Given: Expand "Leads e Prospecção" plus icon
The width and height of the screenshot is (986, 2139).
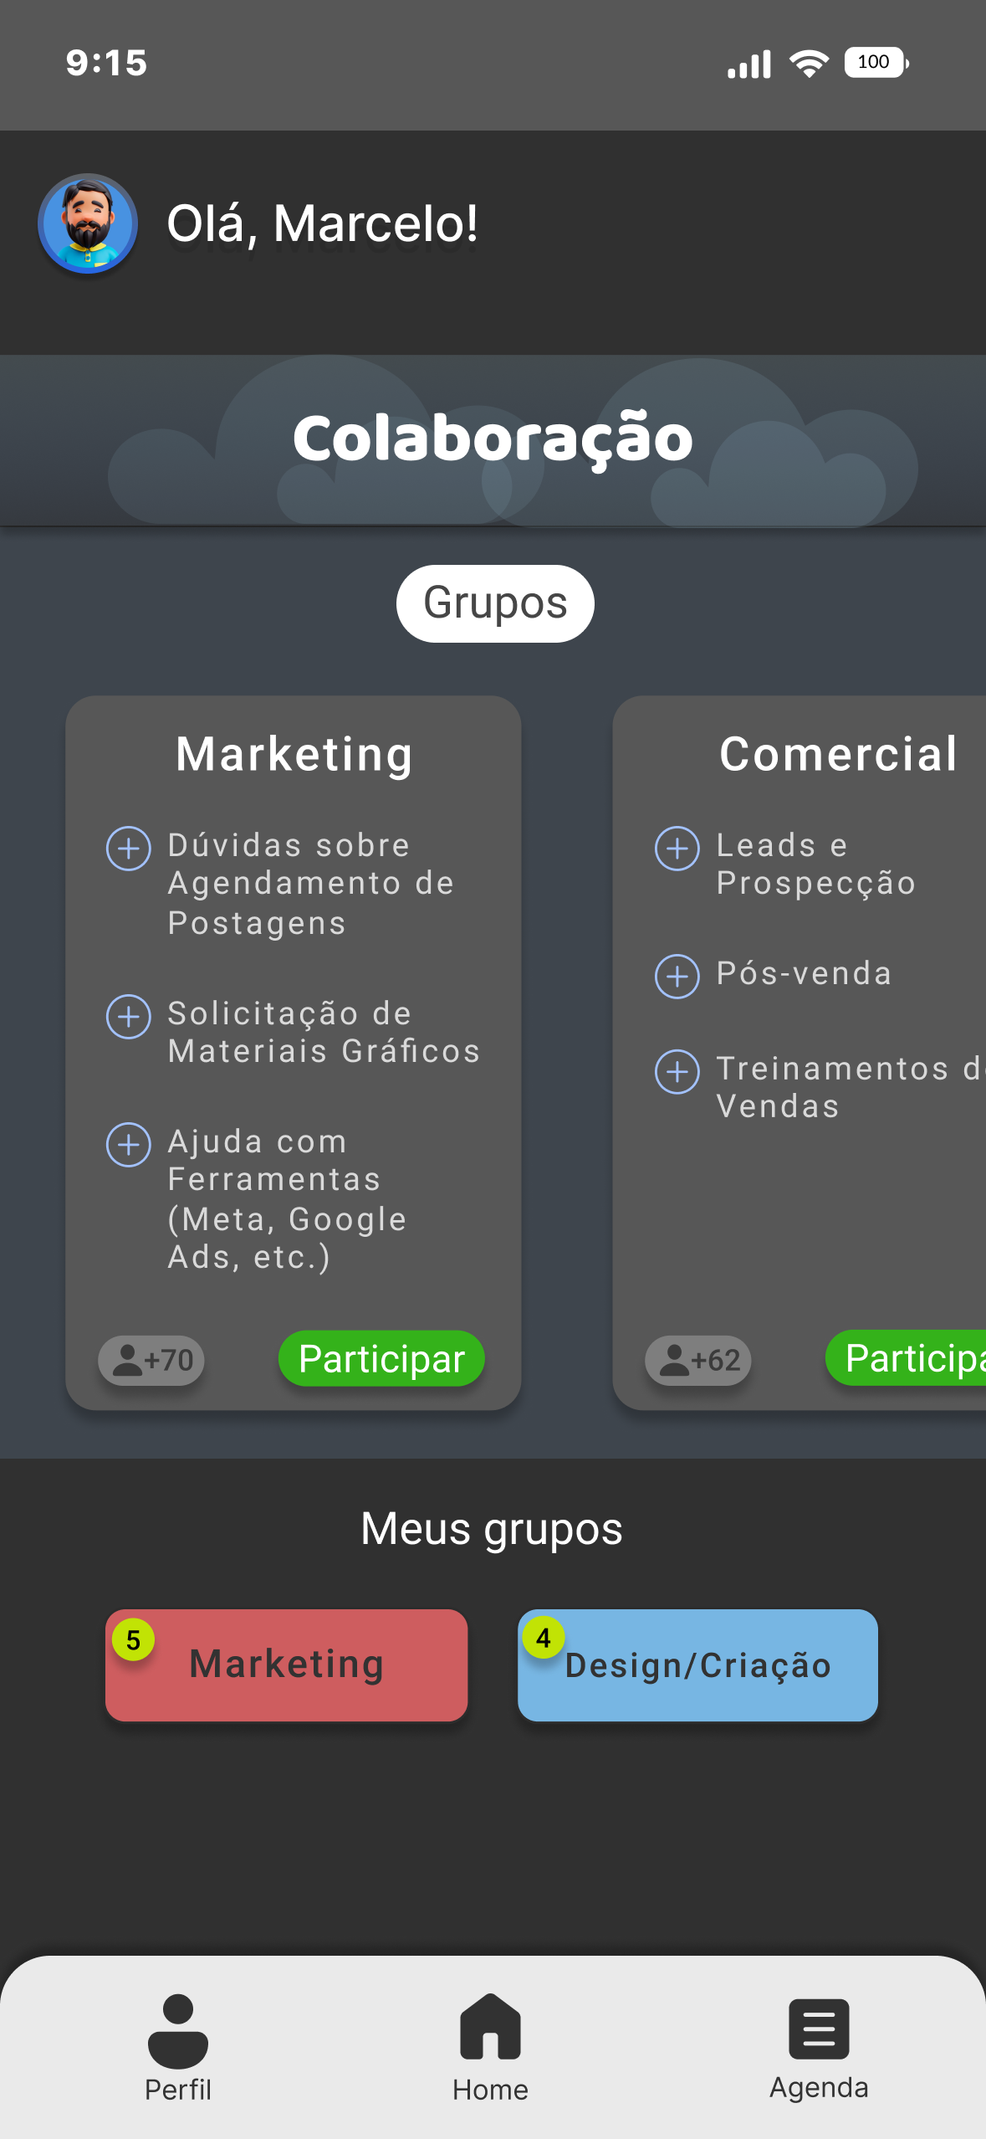Looking at the screenshot, I should [677, 849].
